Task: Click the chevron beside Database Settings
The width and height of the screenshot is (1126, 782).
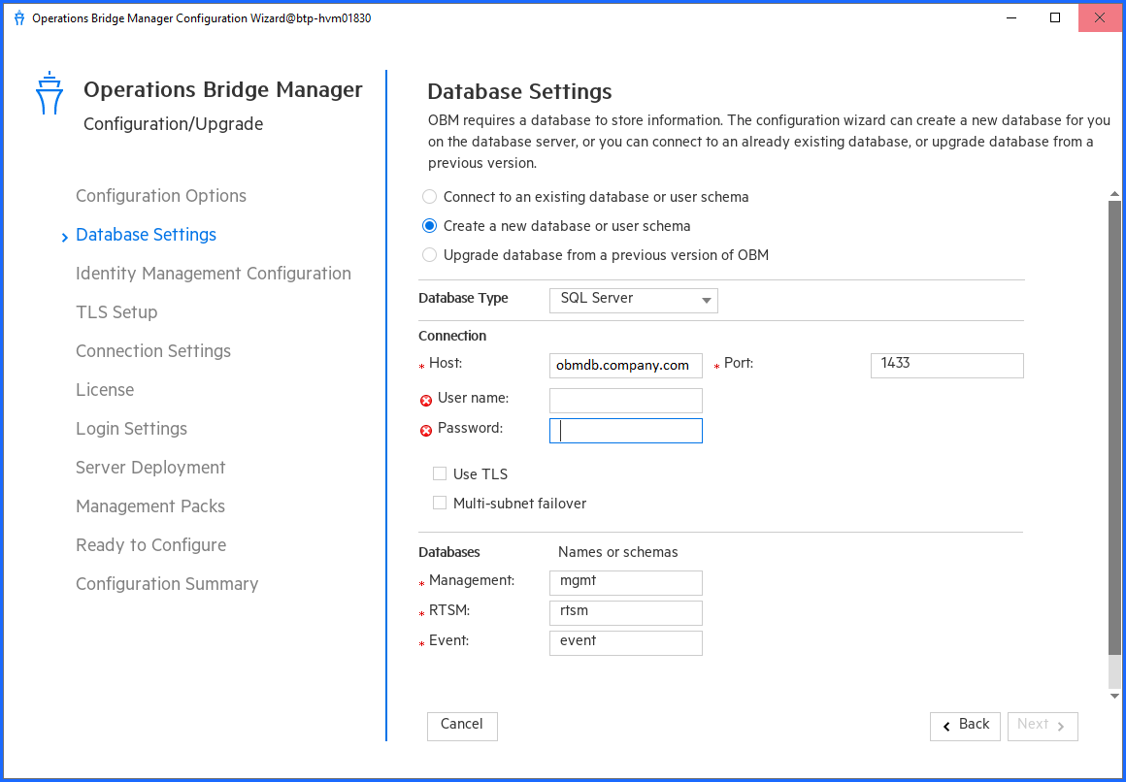Action: coord(64,235)
